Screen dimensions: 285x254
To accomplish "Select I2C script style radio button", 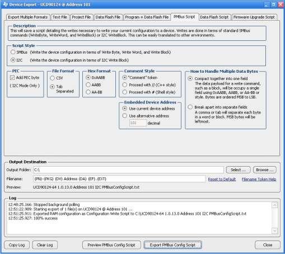I will pyautogui.click(x=13, y=60).
